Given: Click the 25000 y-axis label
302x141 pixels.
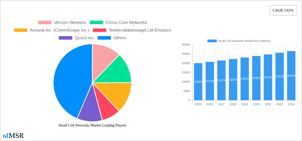Looking at the screenshot, I should pos(186,54).
